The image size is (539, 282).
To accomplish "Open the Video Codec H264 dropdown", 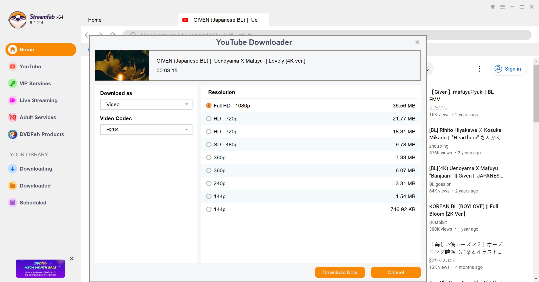I will tap(146, 130).
